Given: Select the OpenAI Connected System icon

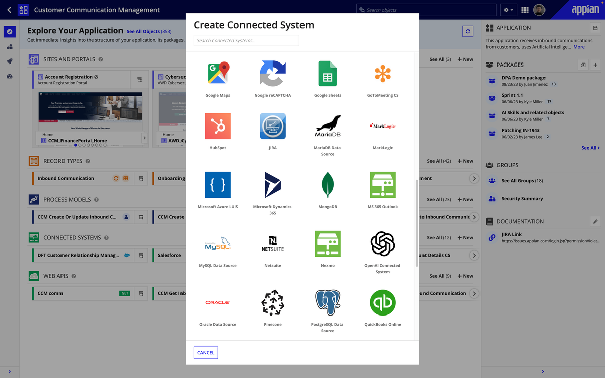Looking at the screenshot, I should (x=383, y=244).
